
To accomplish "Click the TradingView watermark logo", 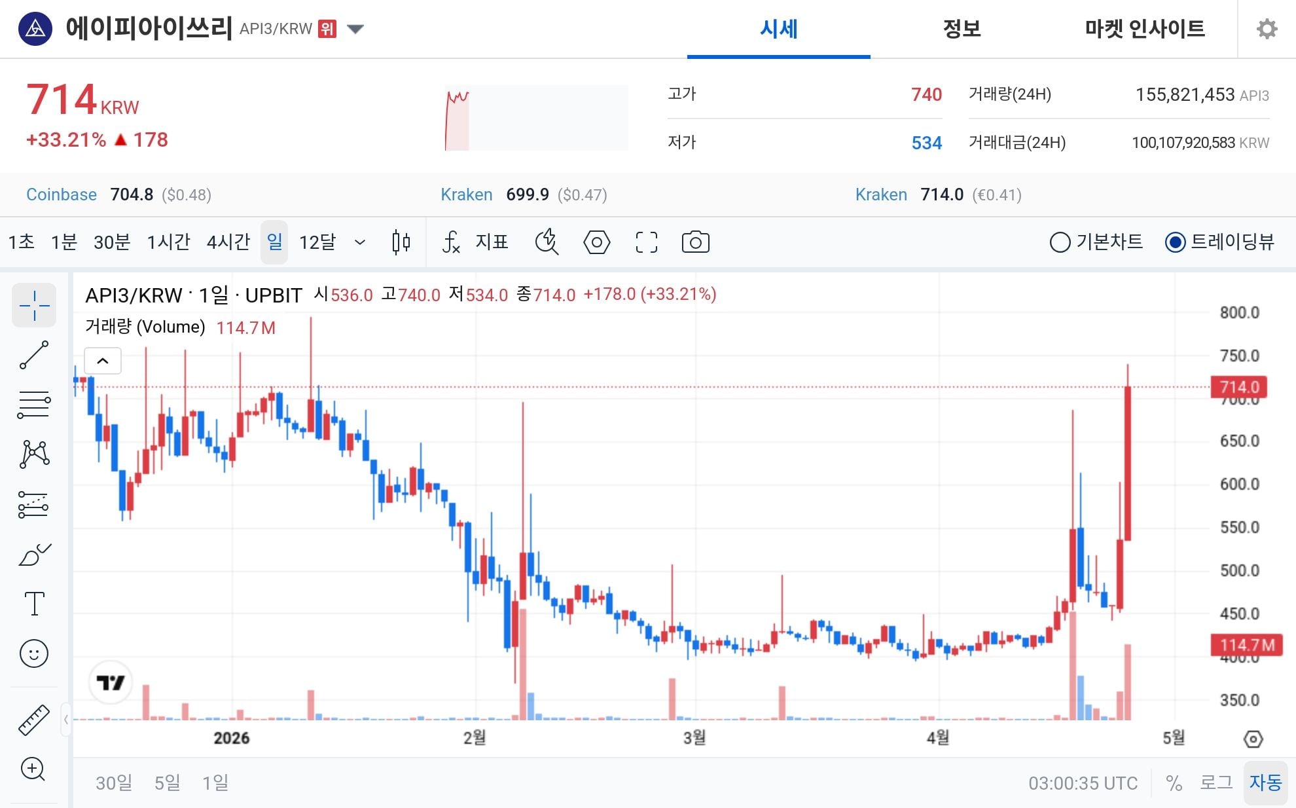I will pyautogui.click(x=112, y=682).
